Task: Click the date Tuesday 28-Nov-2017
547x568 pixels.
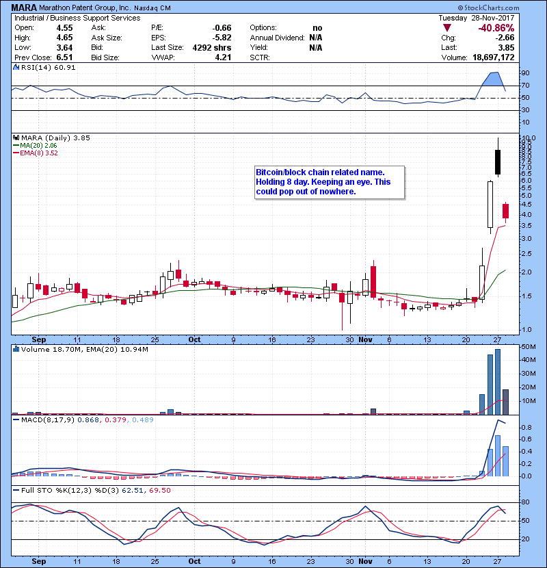Action: pos(477,18)
